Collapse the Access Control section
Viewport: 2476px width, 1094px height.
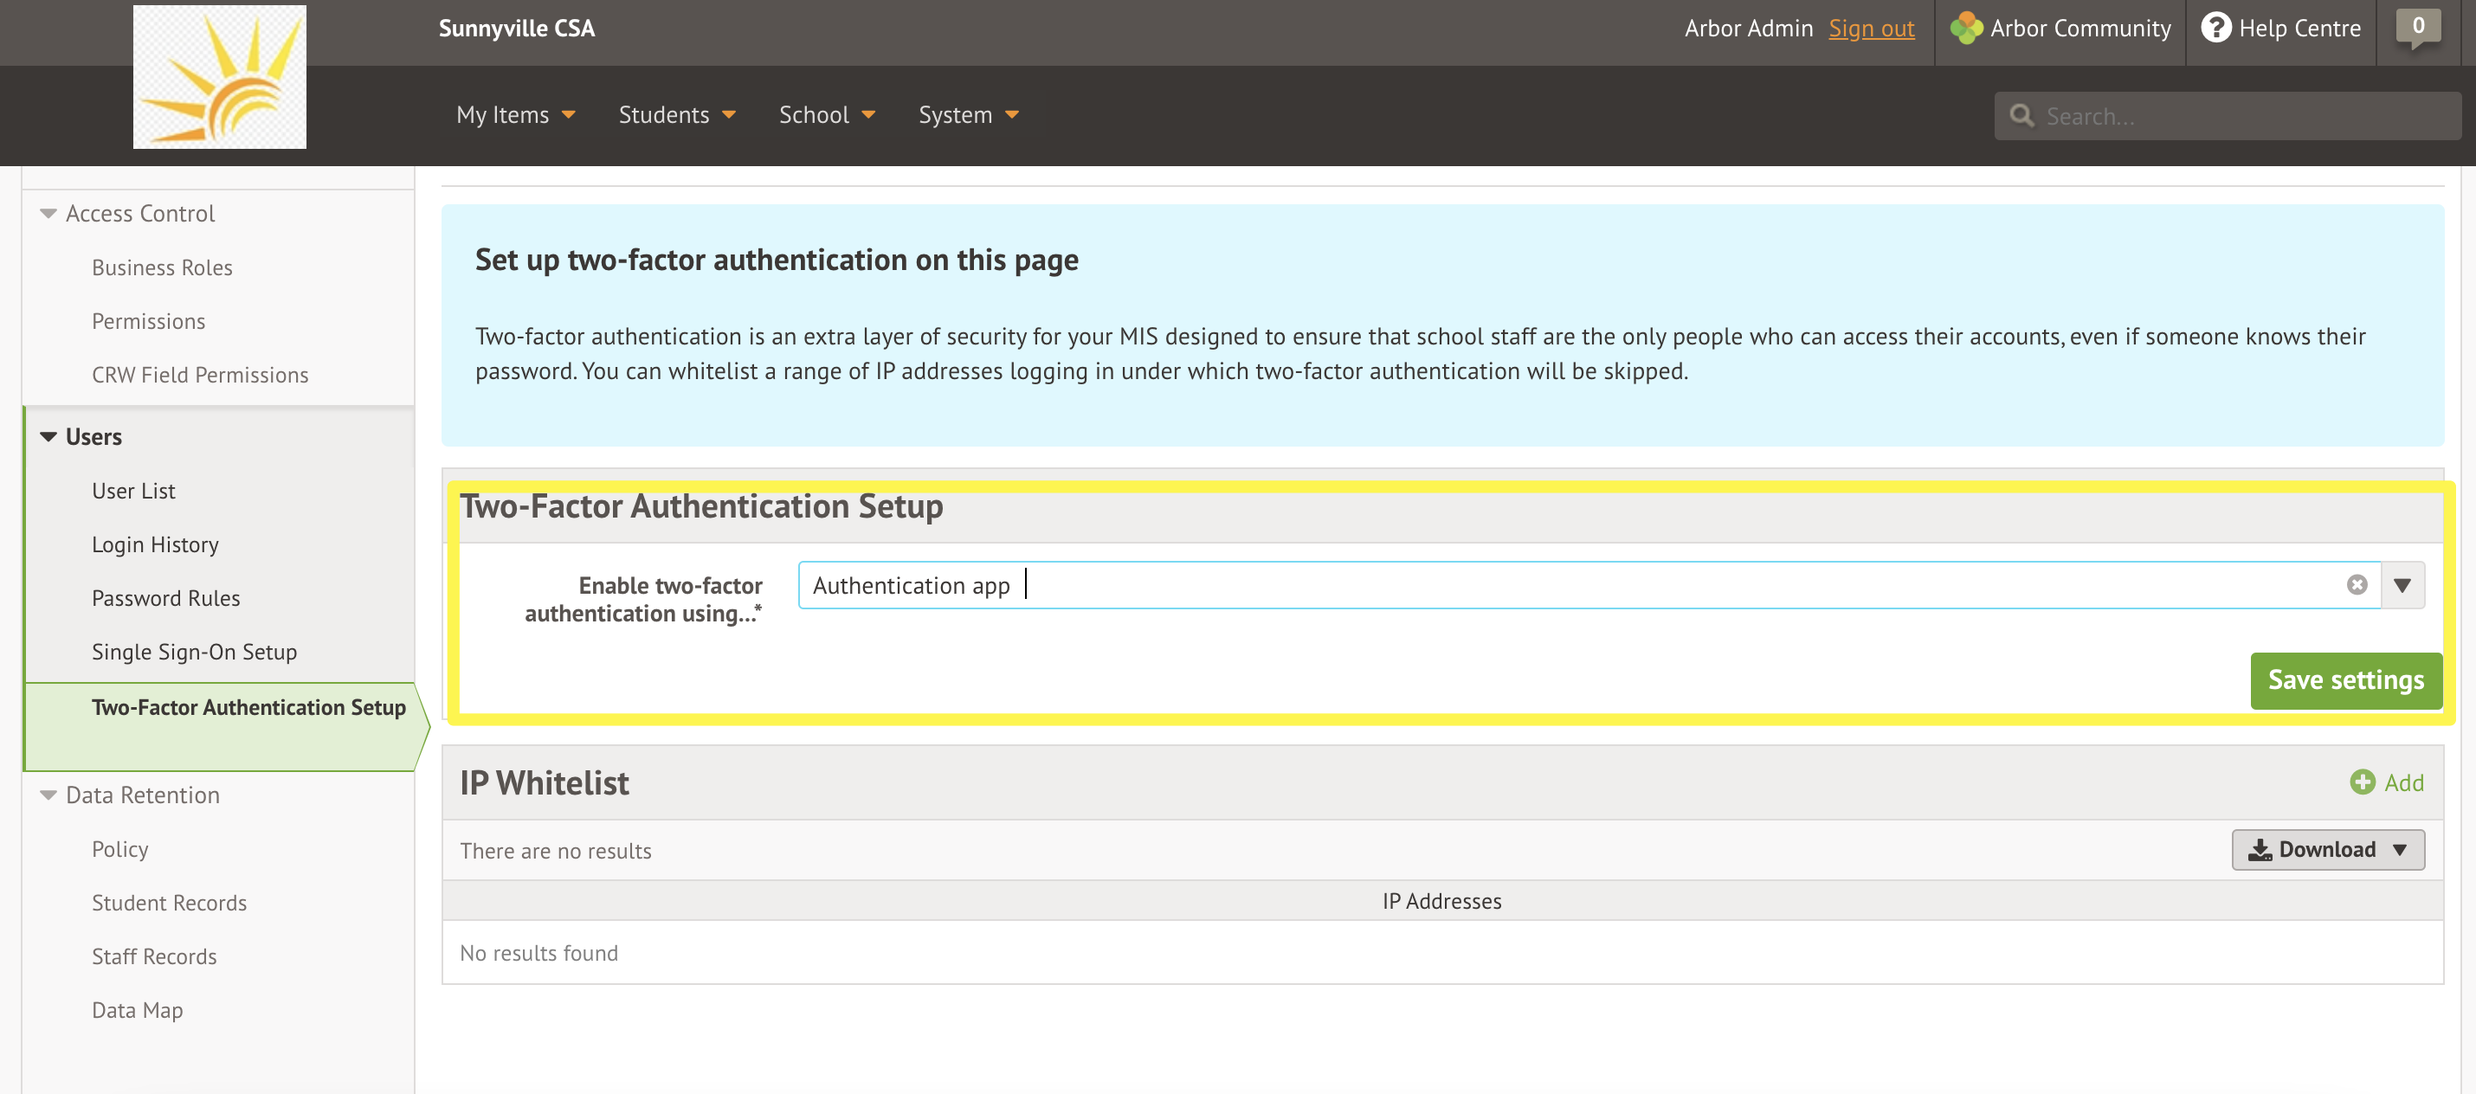tap(48, 214)
